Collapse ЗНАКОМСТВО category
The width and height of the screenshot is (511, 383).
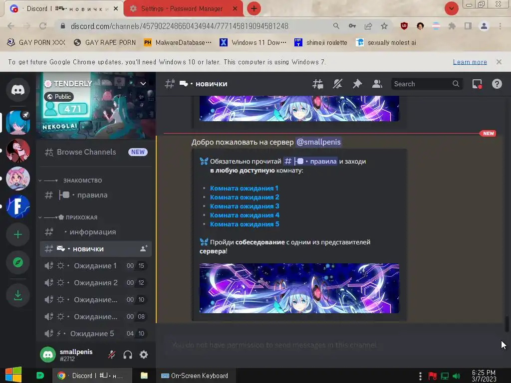[x=71, y=181]
